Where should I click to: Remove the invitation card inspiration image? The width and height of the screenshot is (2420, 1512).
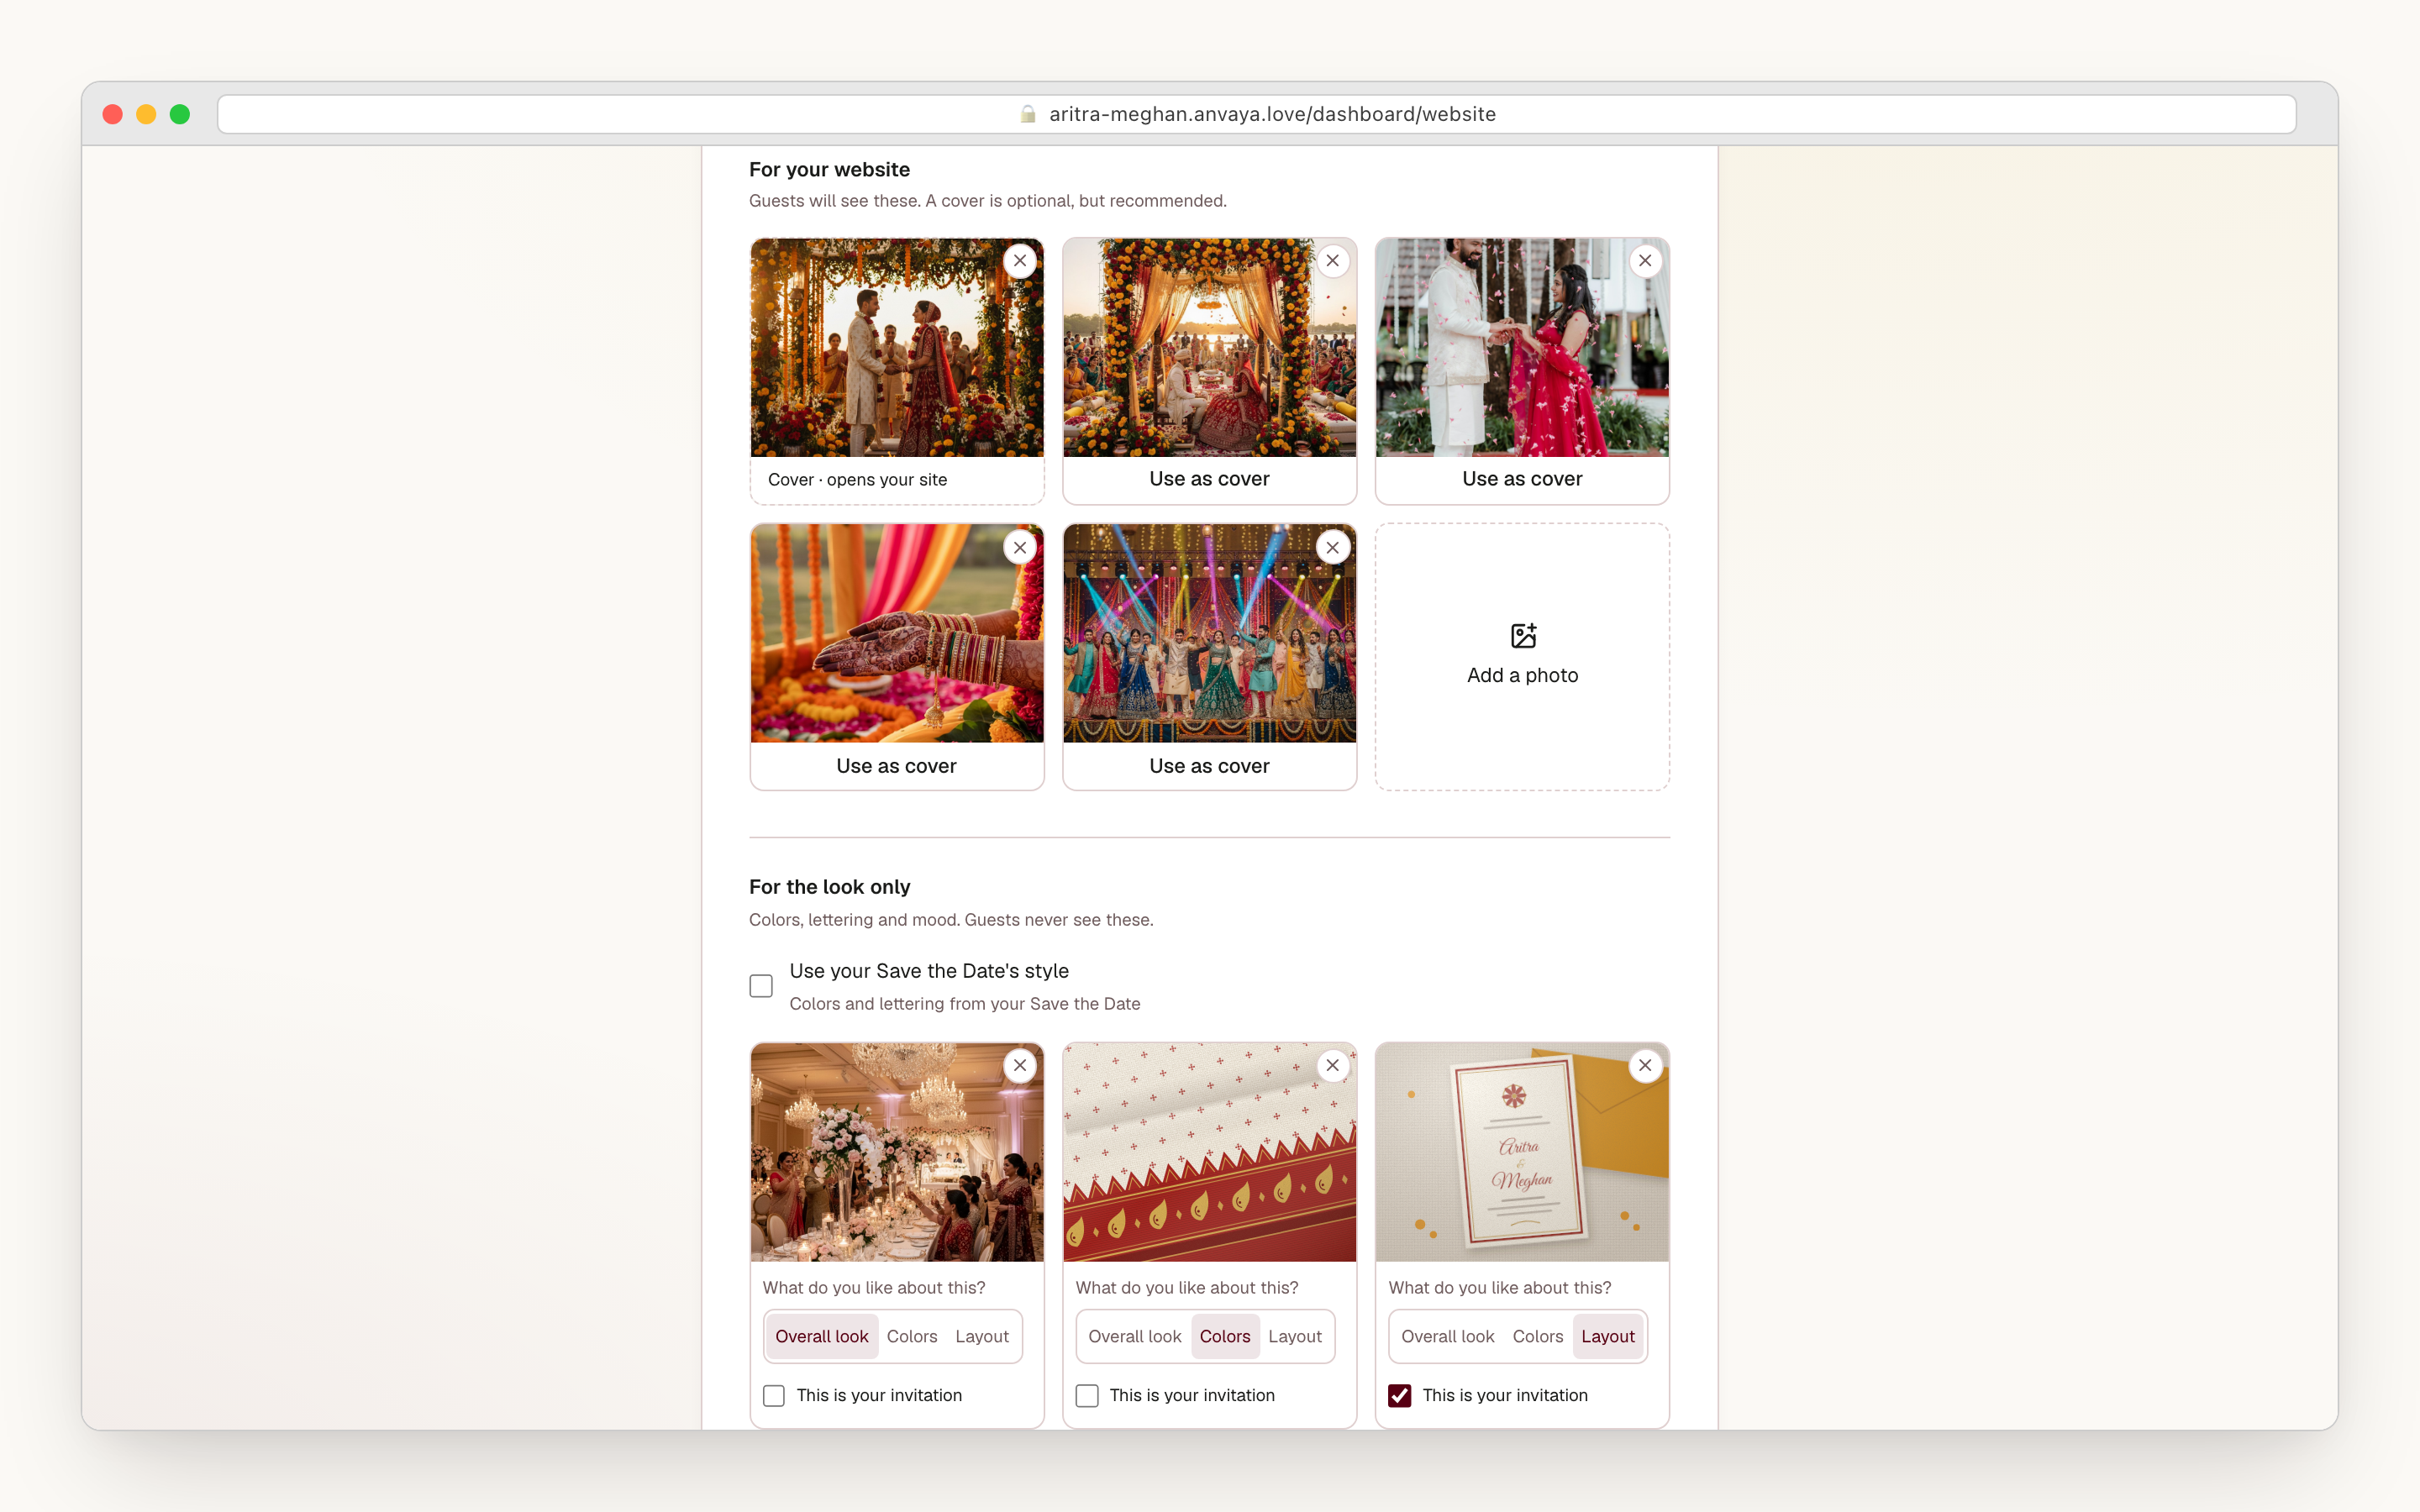(x=1645, y=1066)
